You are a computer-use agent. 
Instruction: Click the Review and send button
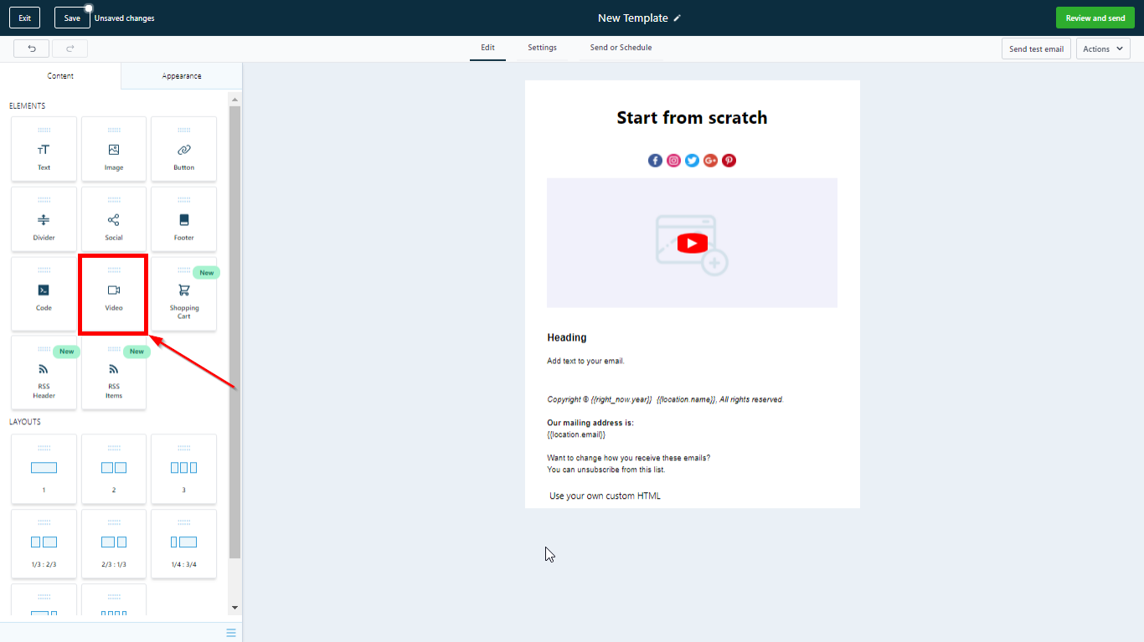(1095, 18)
